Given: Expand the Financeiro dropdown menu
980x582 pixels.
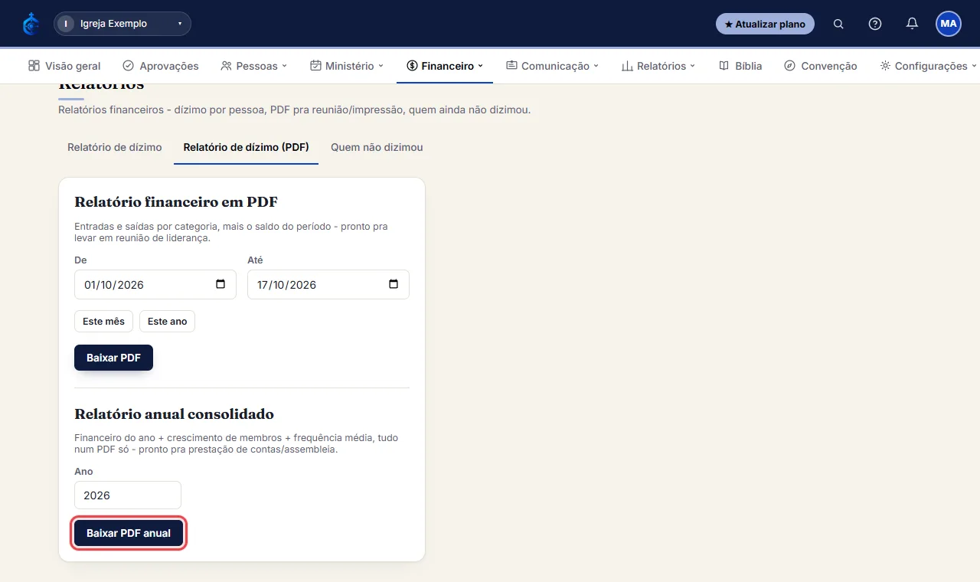Looking at the screenshot, I should [445, 66].
